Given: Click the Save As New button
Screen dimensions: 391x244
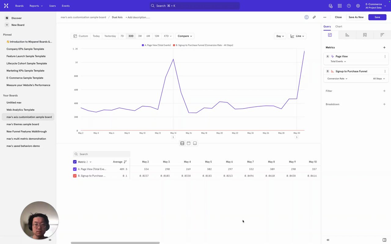Looking at the screenshot, I should tap(356, 17).
